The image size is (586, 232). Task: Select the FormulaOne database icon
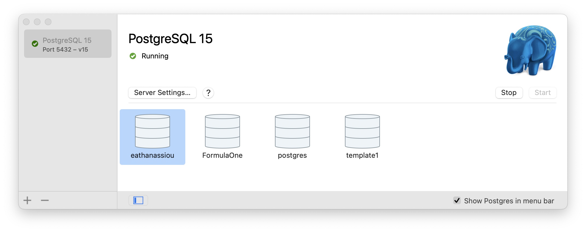[222, 131]
